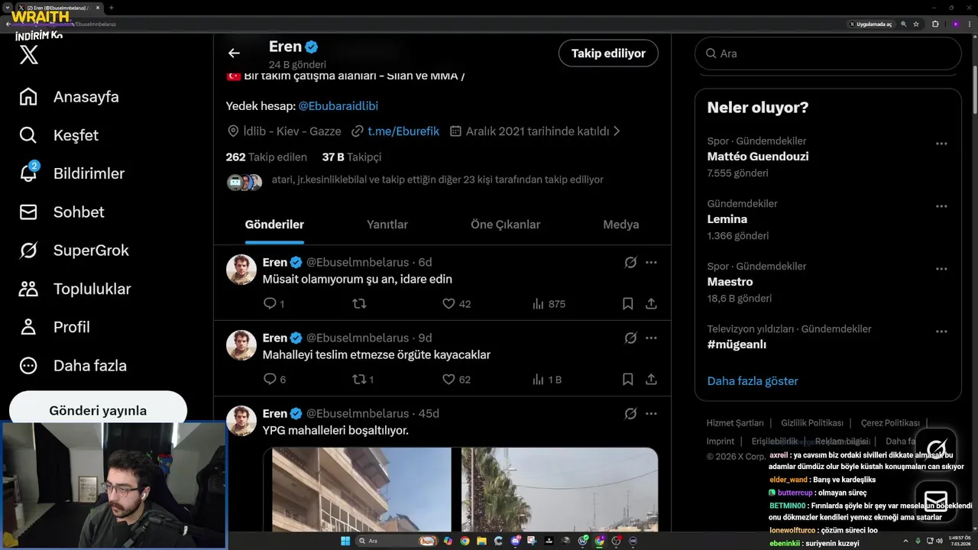This screenshot has width=978, height=550.
Task: Open the t.me/Eburefik link
Action: 403,131
